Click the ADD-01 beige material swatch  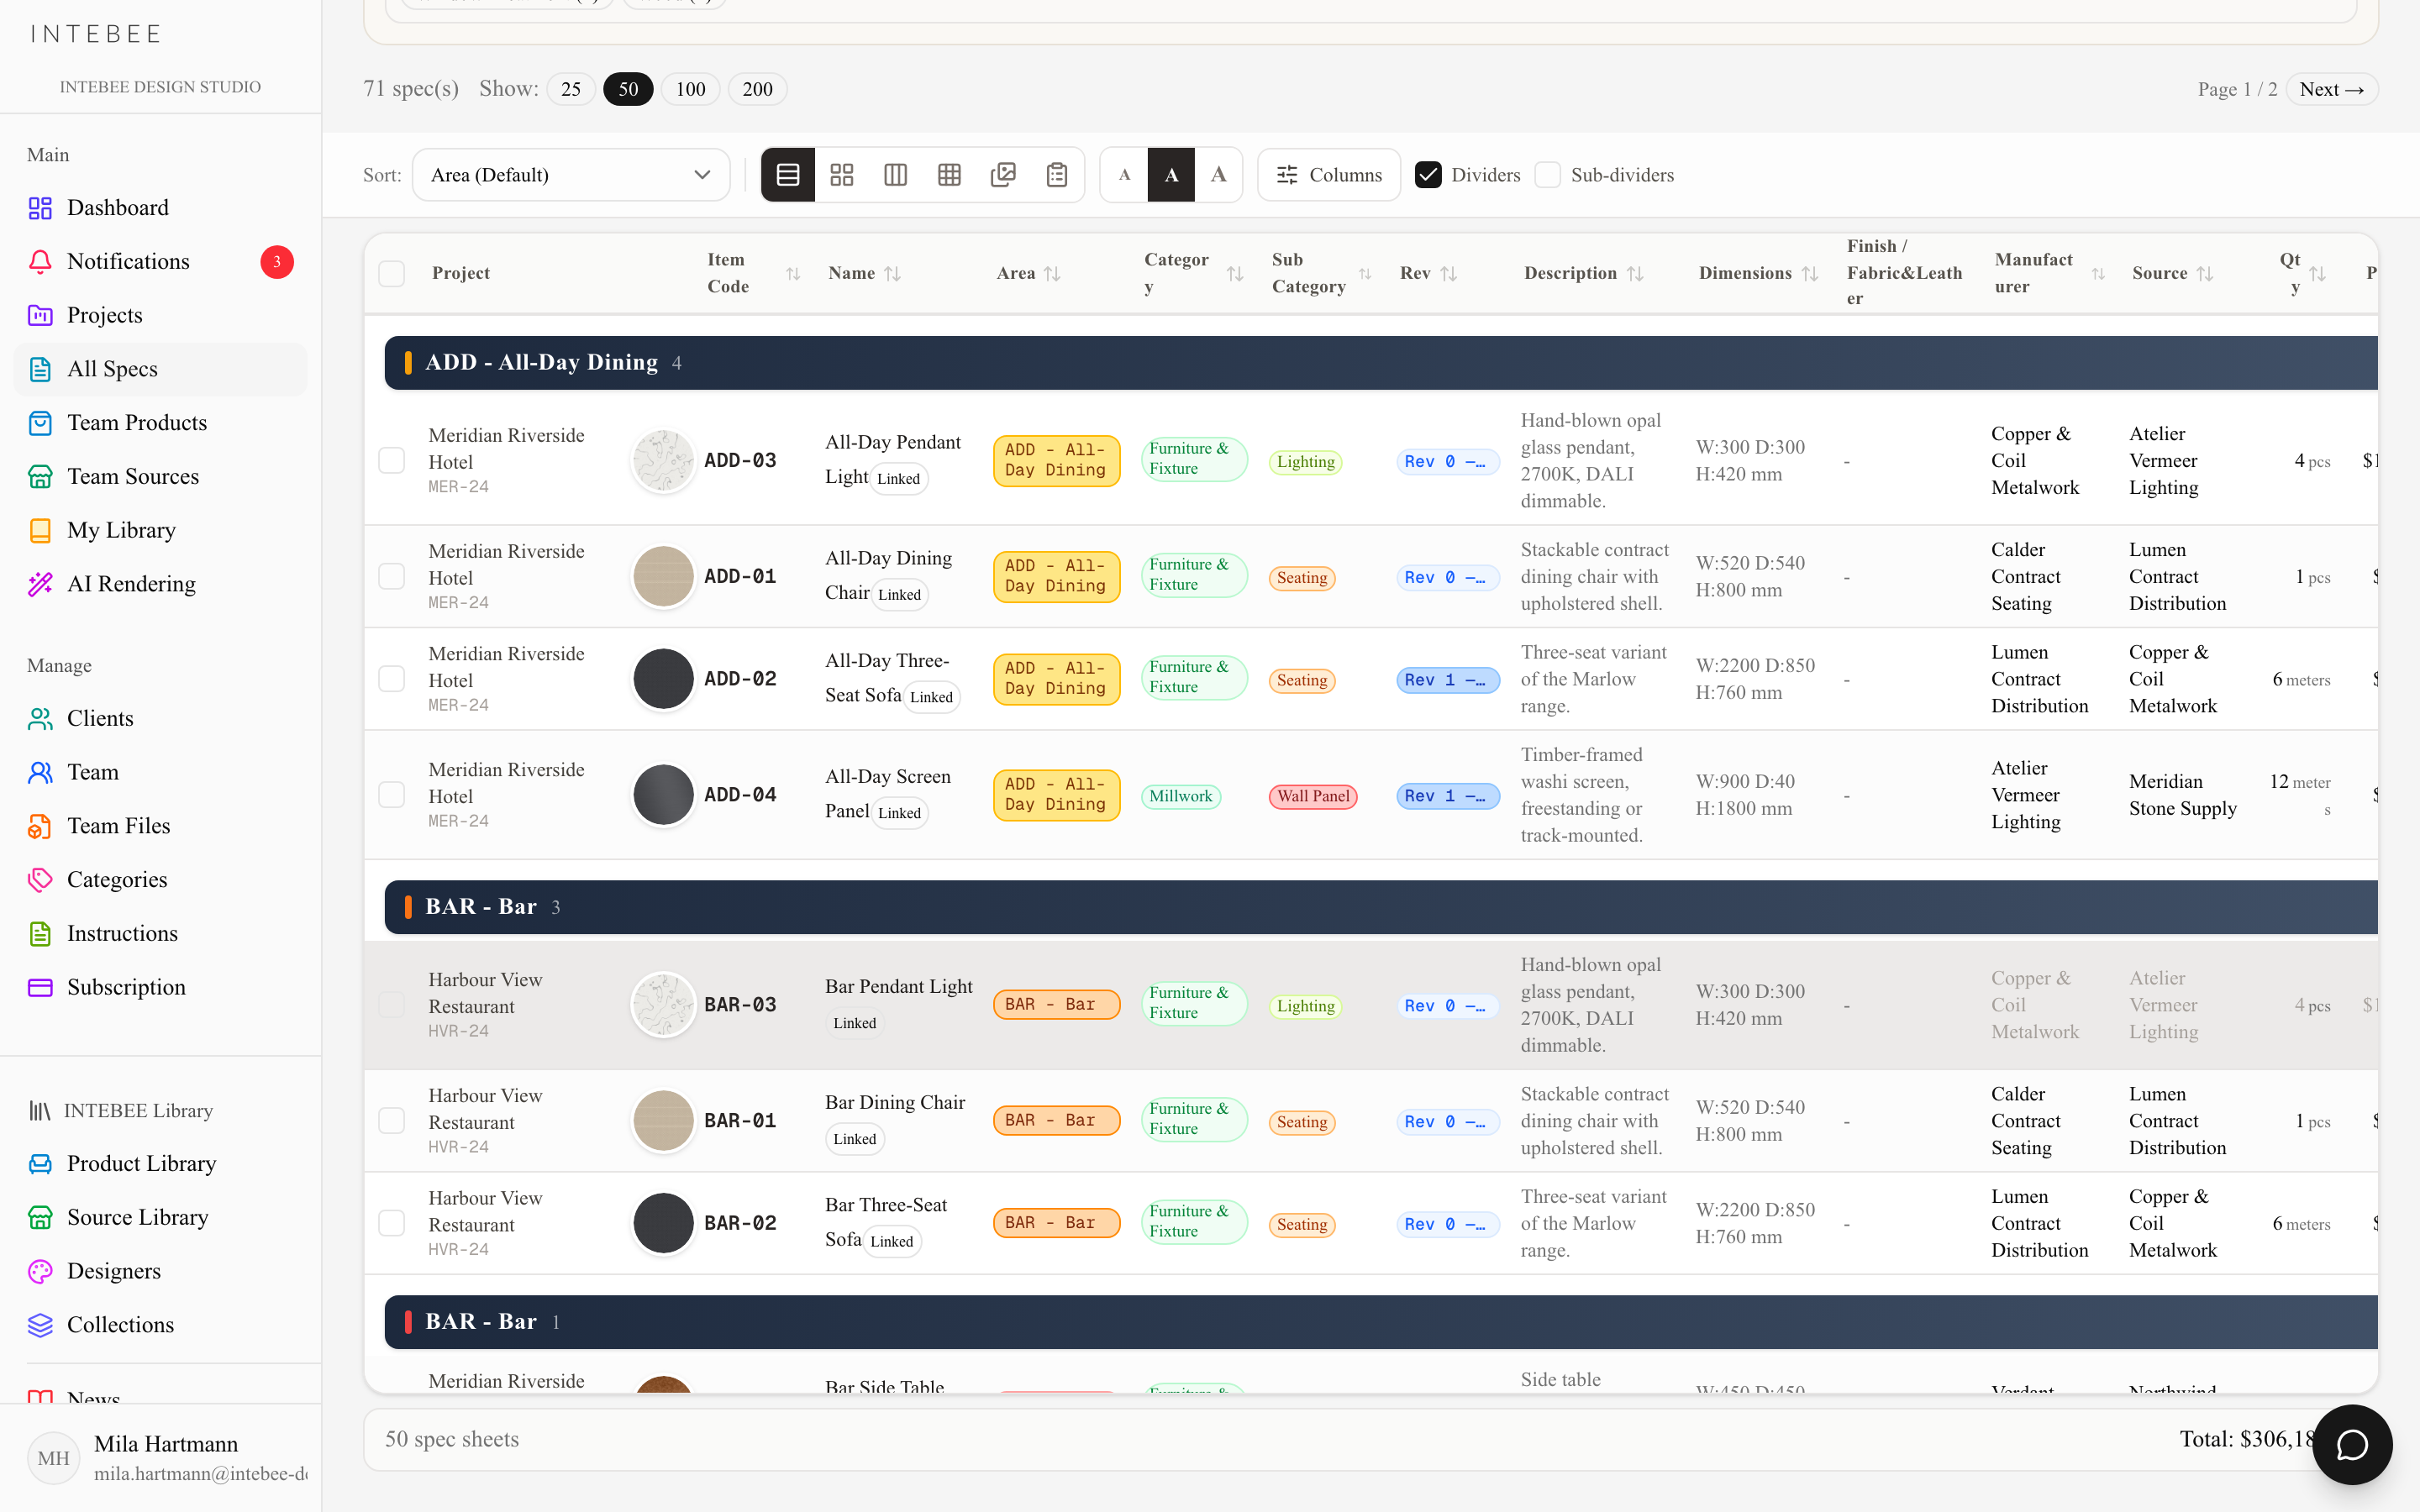click(x=663, y=577)
